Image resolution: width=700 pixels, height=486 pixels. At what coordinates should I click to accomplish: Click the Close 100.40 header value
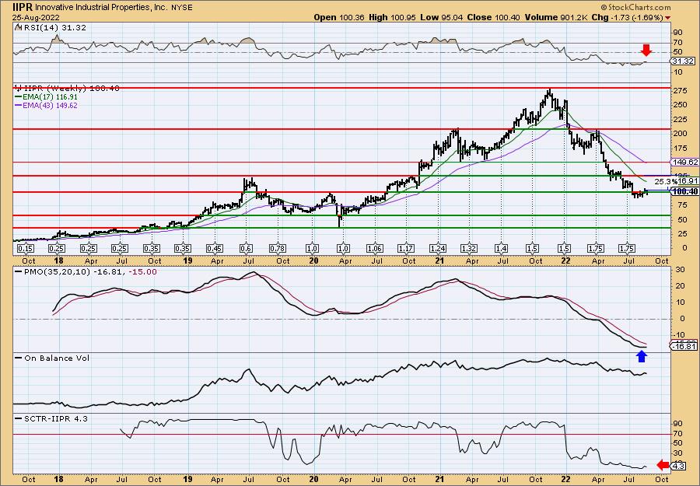(492, 17)
